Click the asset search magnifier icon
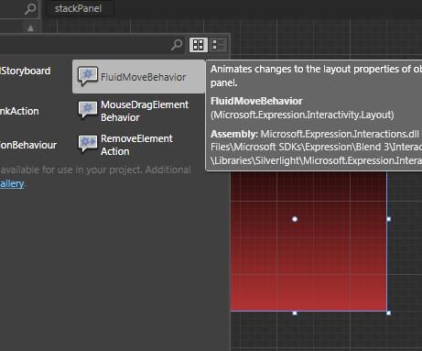422x351 pixels. tap(177, 45)
